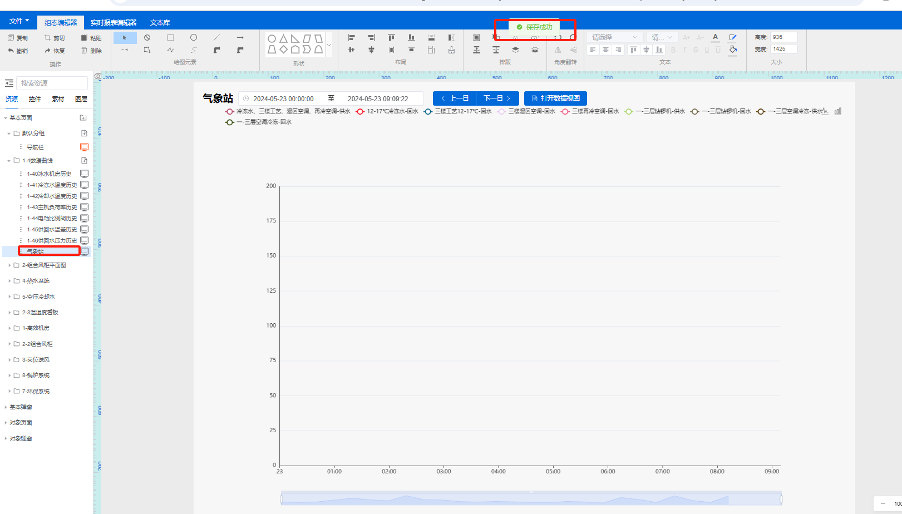Click the Cut (剪切) operation
Viewport: 902px width, 514px height.
point(55,38)
